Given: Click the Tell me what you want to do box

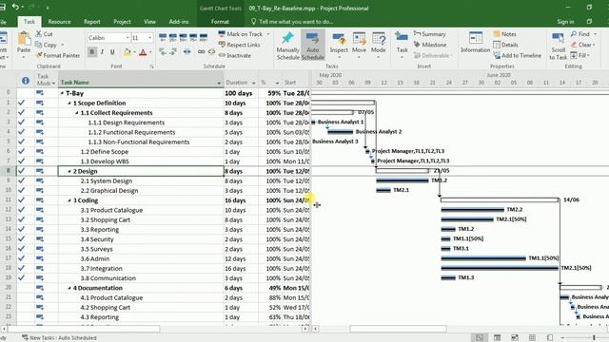Looking at the screenshot, I should [x=292, y=22].
